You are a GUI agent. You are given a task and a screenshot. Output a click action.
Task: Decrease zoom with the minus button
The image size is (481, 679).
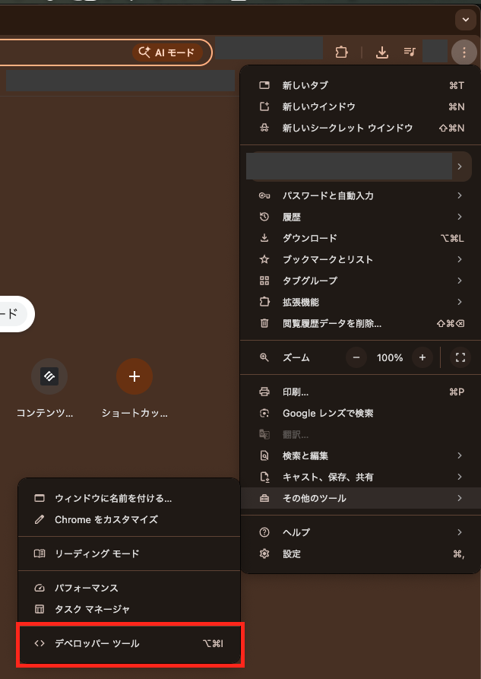[356, 357]
